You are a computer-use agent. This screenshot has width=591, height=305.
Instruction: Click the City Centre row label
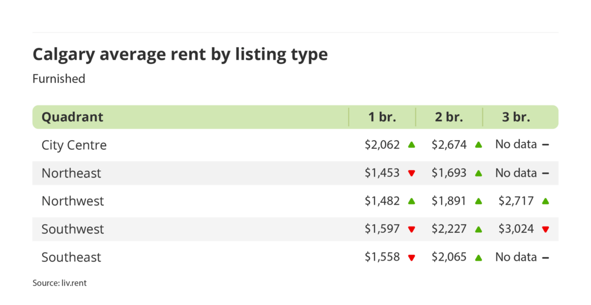coord(74,145)
